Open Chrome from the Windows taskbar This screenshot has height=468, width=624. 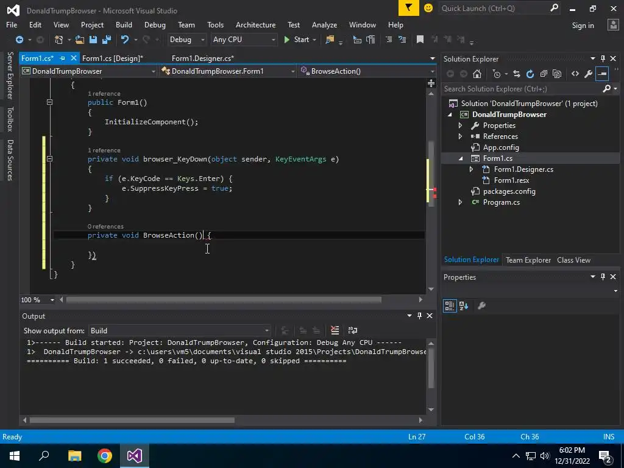(x=105, y=456)
